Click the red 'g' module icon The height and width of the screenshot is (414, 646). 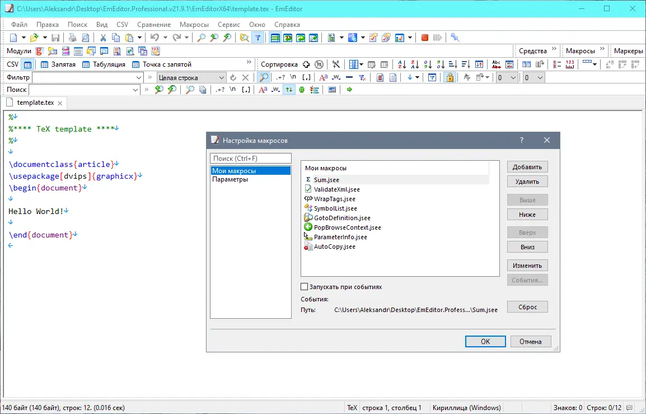click(39, 51)
